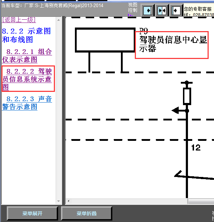The width and height of the screenshot is (214, 222).
Task: Open the 返回上一级 link
Action: pyautogui.click(x=19, y=20)
